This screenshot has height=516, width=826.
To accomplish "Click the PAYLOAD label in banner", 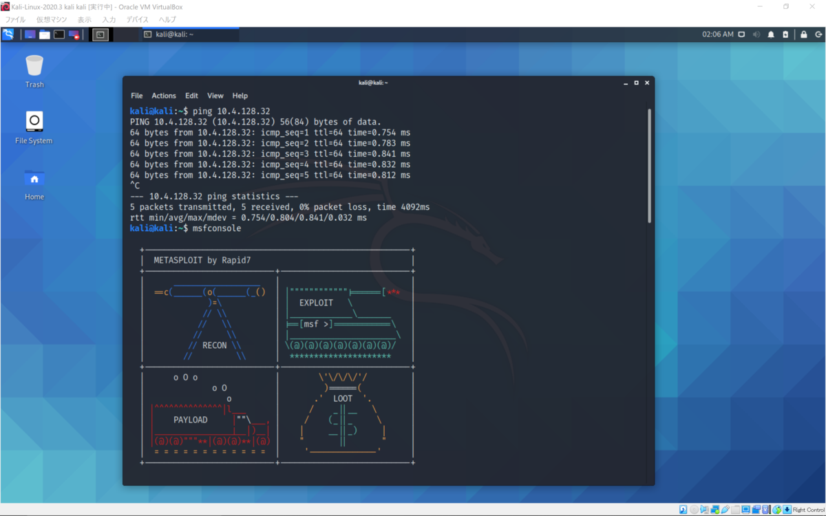I will 190,420.
